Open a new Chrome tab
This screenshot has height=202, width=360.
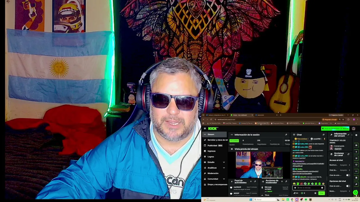(280, 115)
